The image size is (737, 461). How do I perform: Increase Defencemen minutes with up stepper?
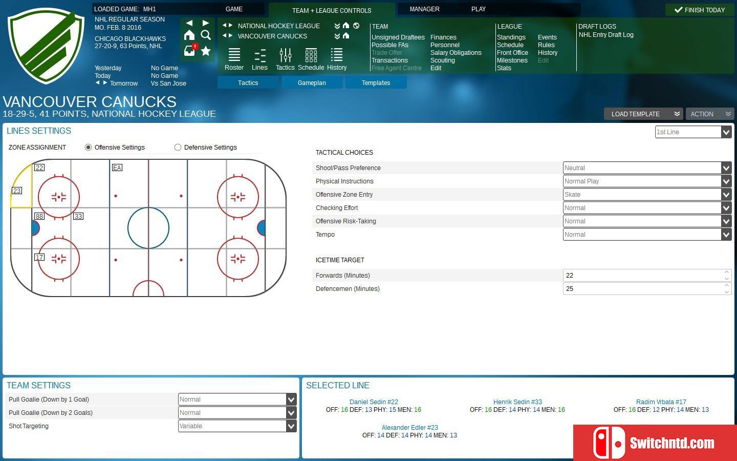tap(727, 286)
